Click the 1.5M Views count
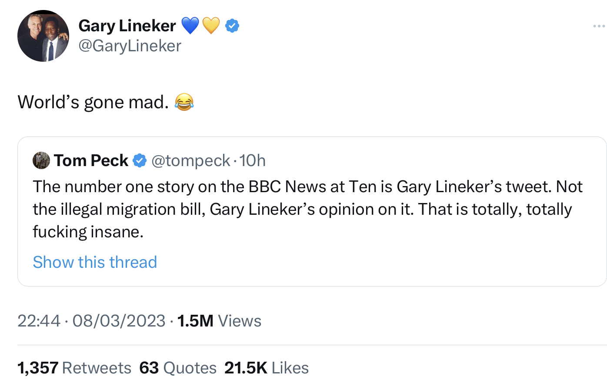Viewport: 607px width, 383px height. point(219,320)
